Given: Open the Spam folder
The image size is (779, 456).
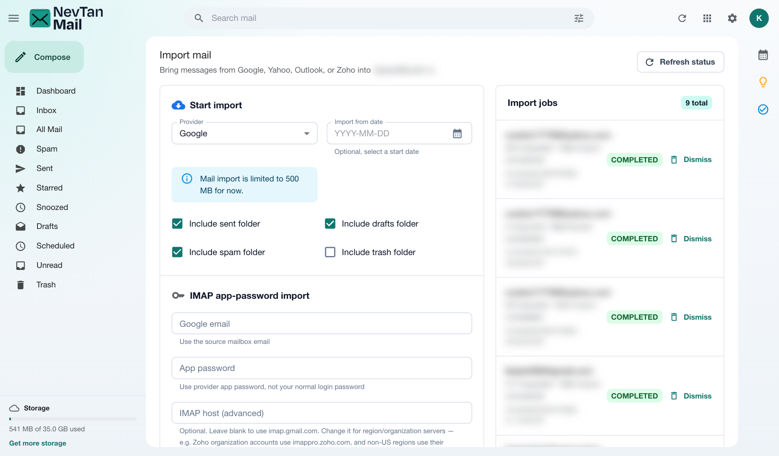Looking at the screenshot, I should (47, 149).
